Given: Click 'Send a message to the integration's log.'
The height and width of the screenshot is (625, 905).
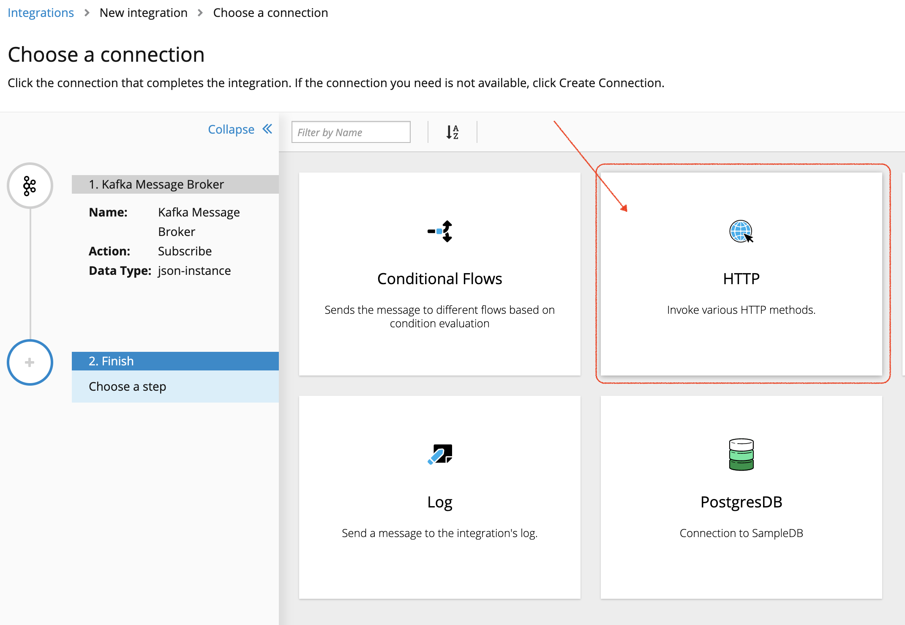Looking at the screenshot, I should tap(439, 533).
